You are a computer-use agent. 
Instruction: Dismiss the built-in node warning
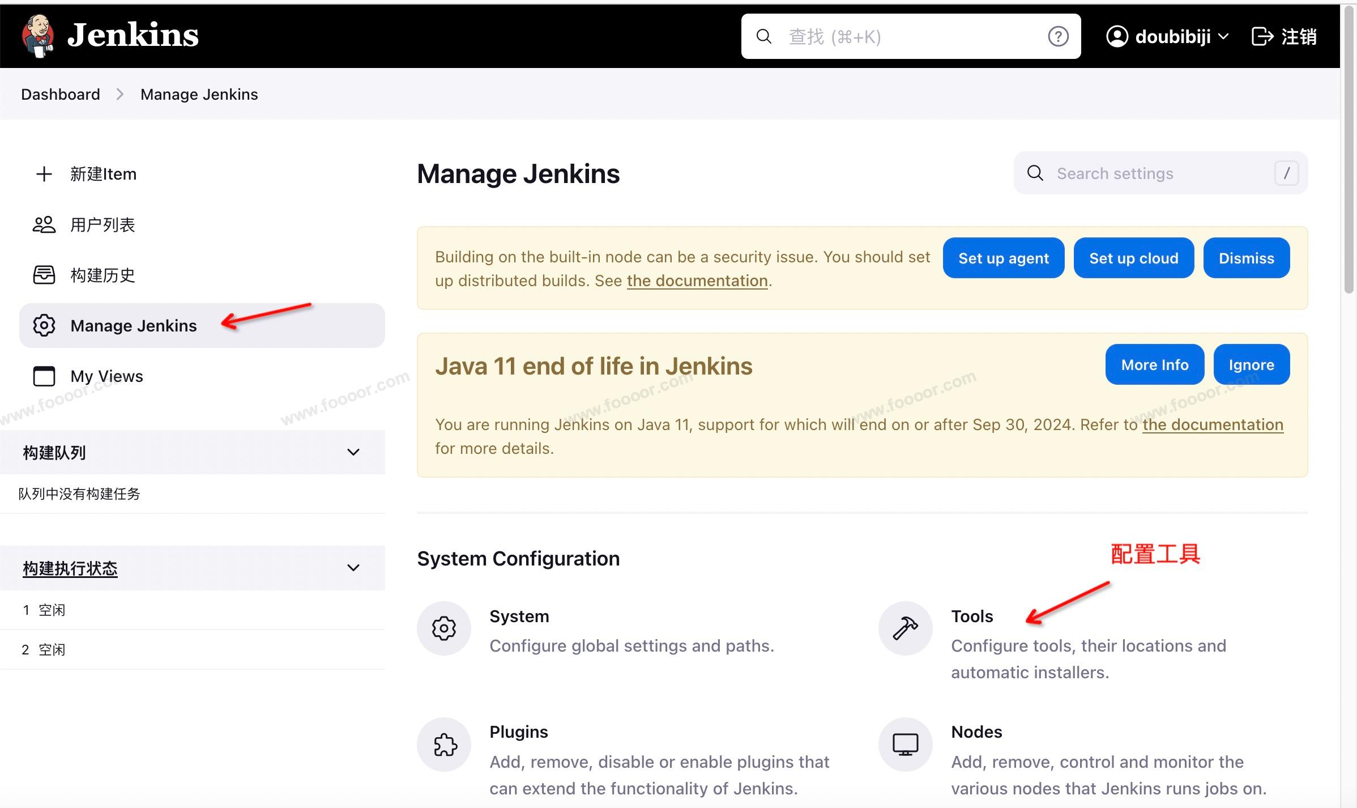click(1246, 258)
